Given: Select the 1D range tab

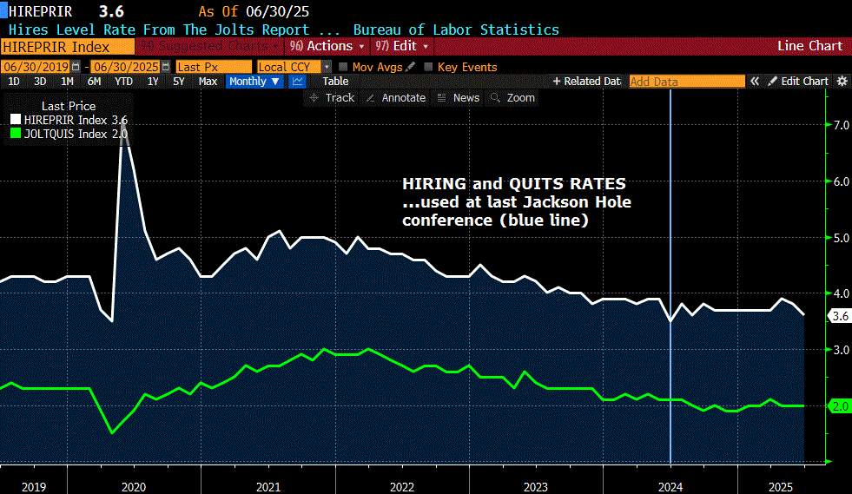Looking at the screenshot, I should coord(14,82).
